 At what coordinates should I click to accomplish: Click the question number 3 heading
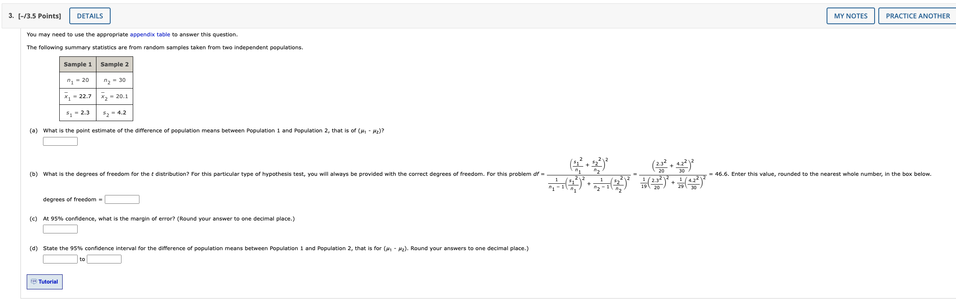(x=10, y=15)
